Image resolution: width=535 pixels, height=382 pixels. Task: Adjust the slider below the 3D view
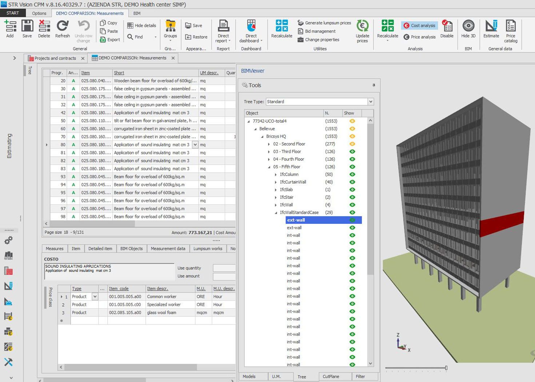click(x=446, y=368)
